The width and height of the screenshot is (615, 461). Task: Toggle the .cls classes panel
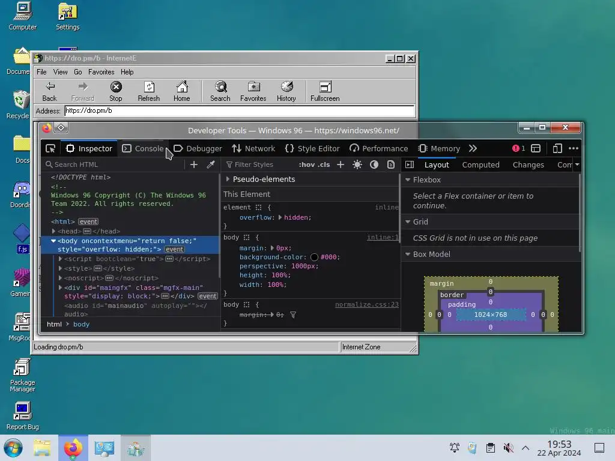[324, 164]
